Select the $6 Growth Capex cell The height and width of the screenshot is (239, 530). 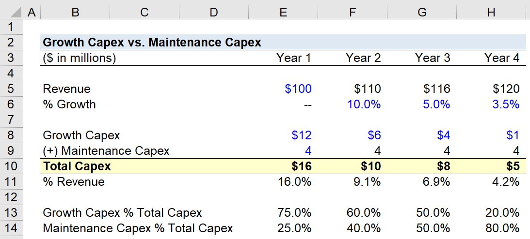(x=374, y=135)
